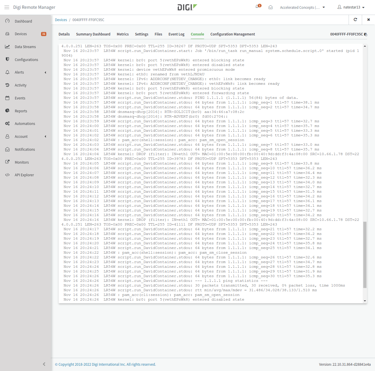Click the '30 packets transmitted' console line

[x=204, y=285]
